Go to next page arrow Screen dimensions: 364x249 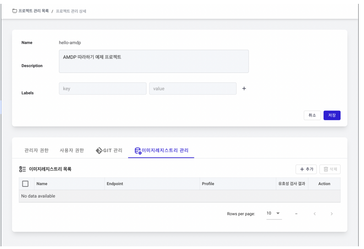pyautogui.click(x=332, y=214)
